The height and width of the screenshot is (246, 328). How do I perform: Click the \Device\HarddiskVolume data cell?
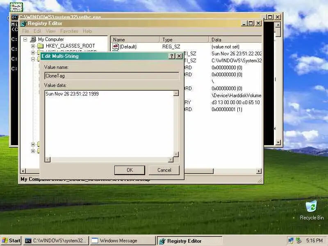(x=237, y=96)
